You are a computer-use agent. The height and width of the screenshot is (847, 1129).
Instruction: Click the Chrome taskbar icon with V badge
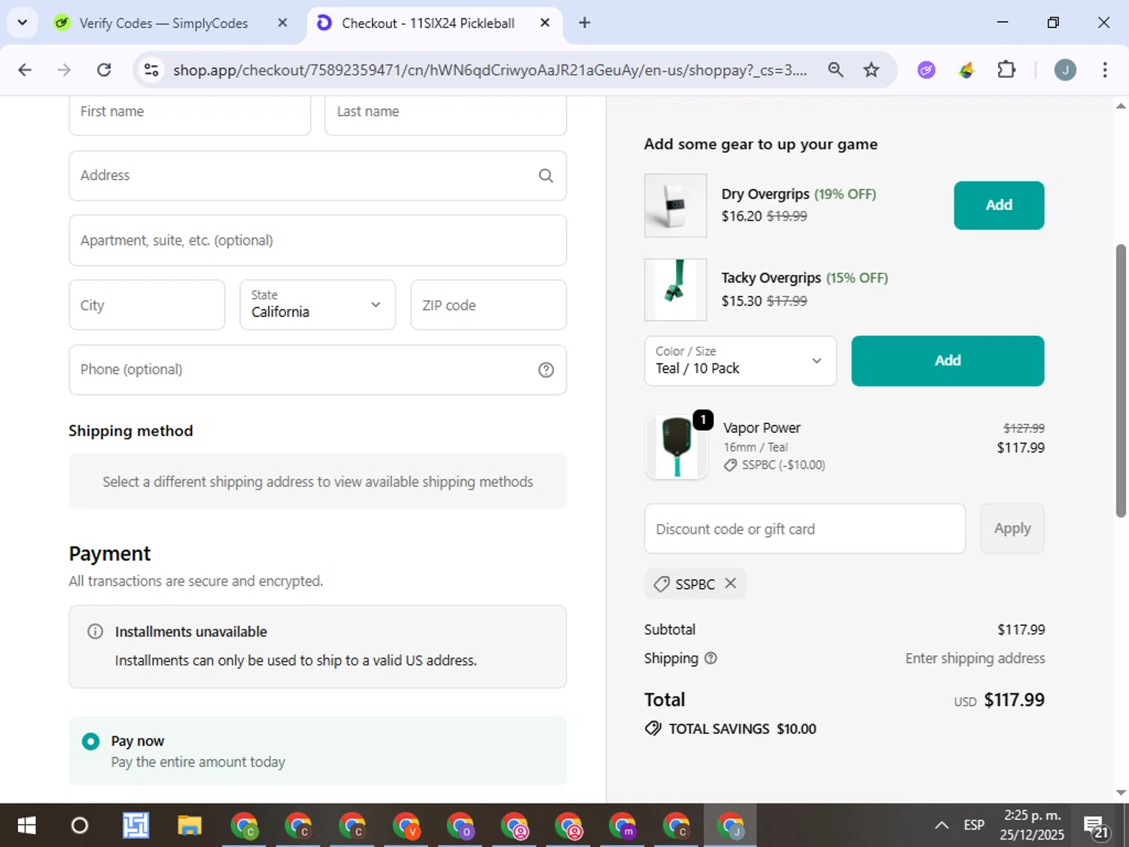(406, 826)
